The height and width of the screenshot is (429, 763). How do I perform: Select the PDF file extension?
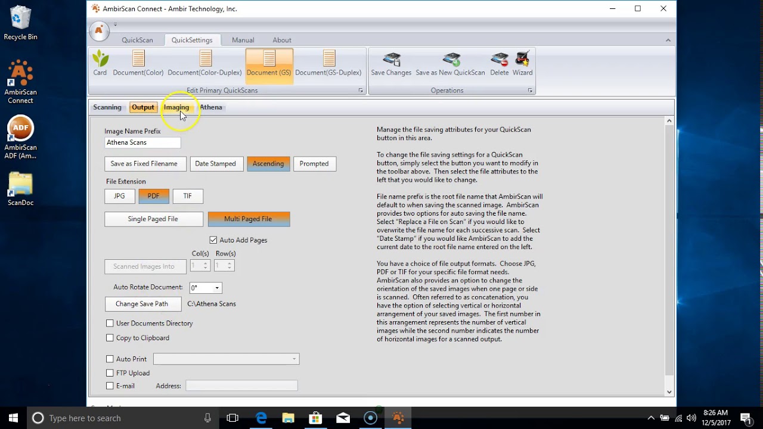(154, 196)
